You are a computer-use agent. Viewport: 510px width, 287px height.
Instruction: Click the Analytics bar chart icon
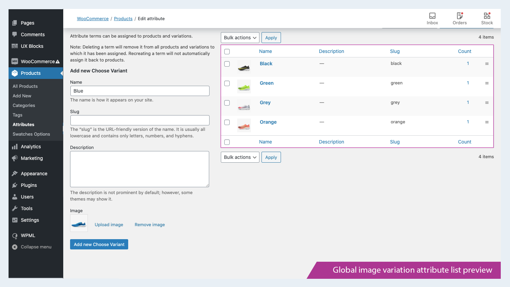click(15, 147)
